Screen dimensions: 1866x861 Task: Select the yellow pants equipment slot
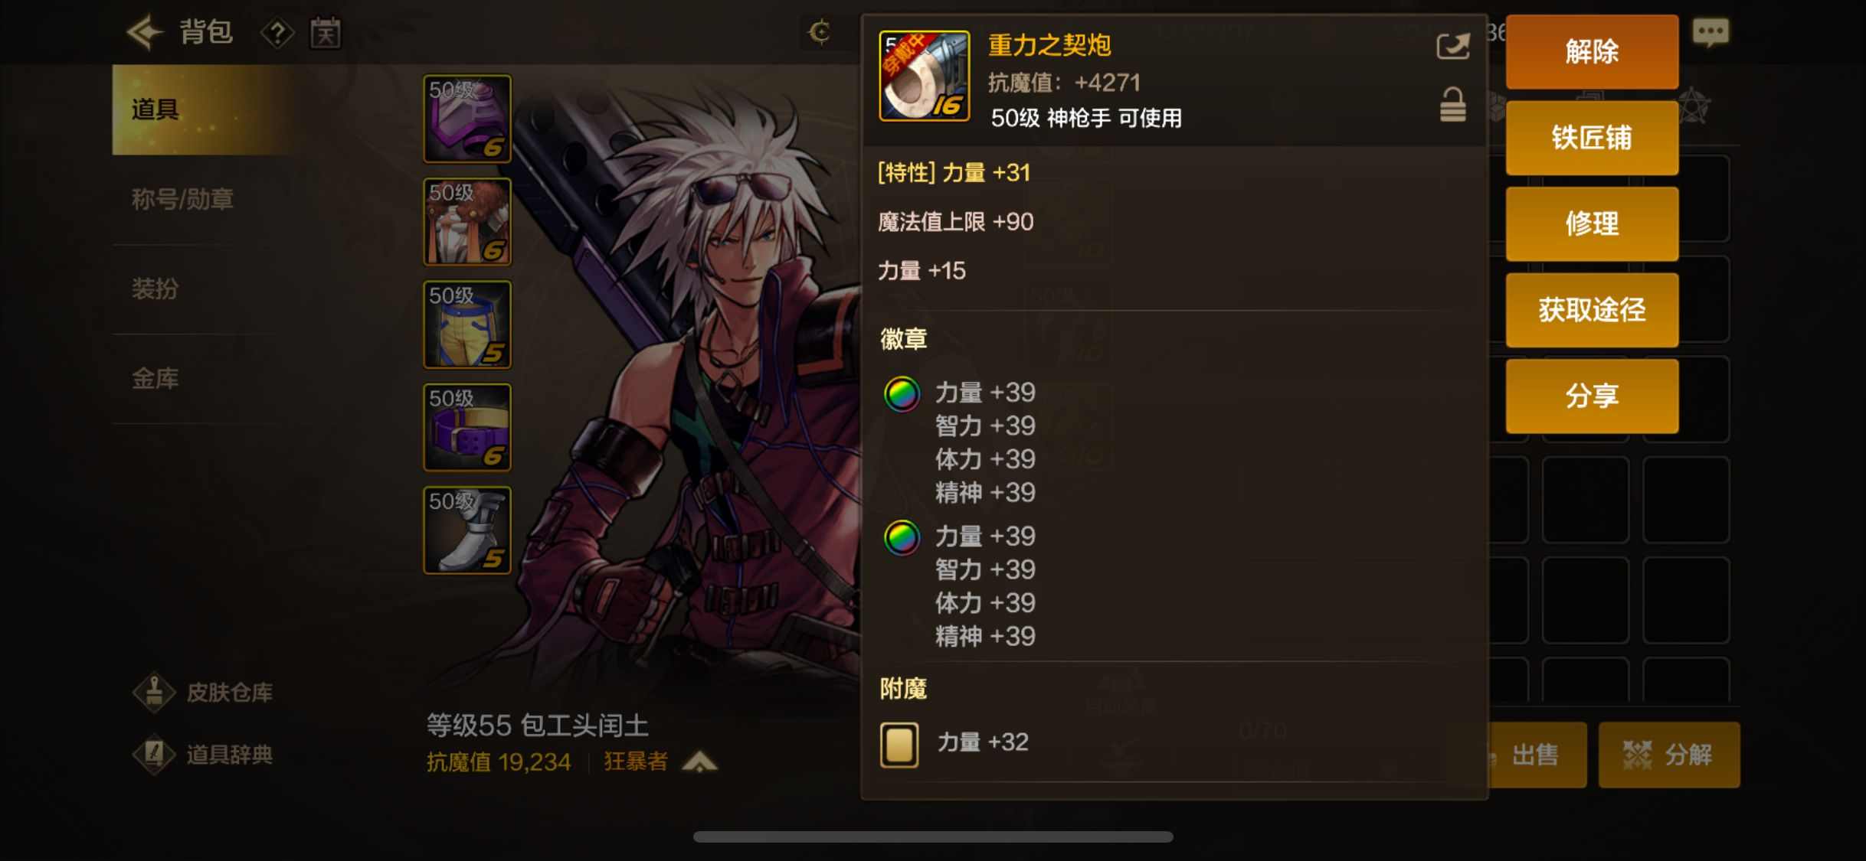click(x=467, y=325)
